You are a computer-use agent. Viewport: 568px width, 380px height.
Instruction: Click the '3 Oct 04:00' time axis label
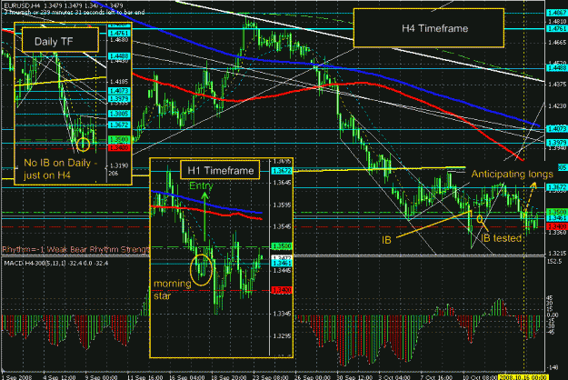395,377
